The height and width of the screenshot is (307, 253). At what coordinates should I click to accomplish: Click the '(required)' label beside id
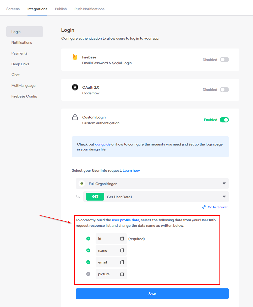(x=136, y=239)
